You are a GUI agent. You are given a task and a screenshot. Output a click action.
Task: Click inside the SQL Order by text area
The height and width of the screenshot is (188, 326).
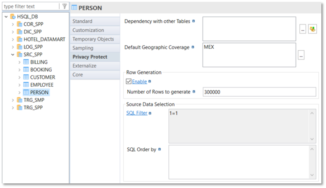coord(238,162)
